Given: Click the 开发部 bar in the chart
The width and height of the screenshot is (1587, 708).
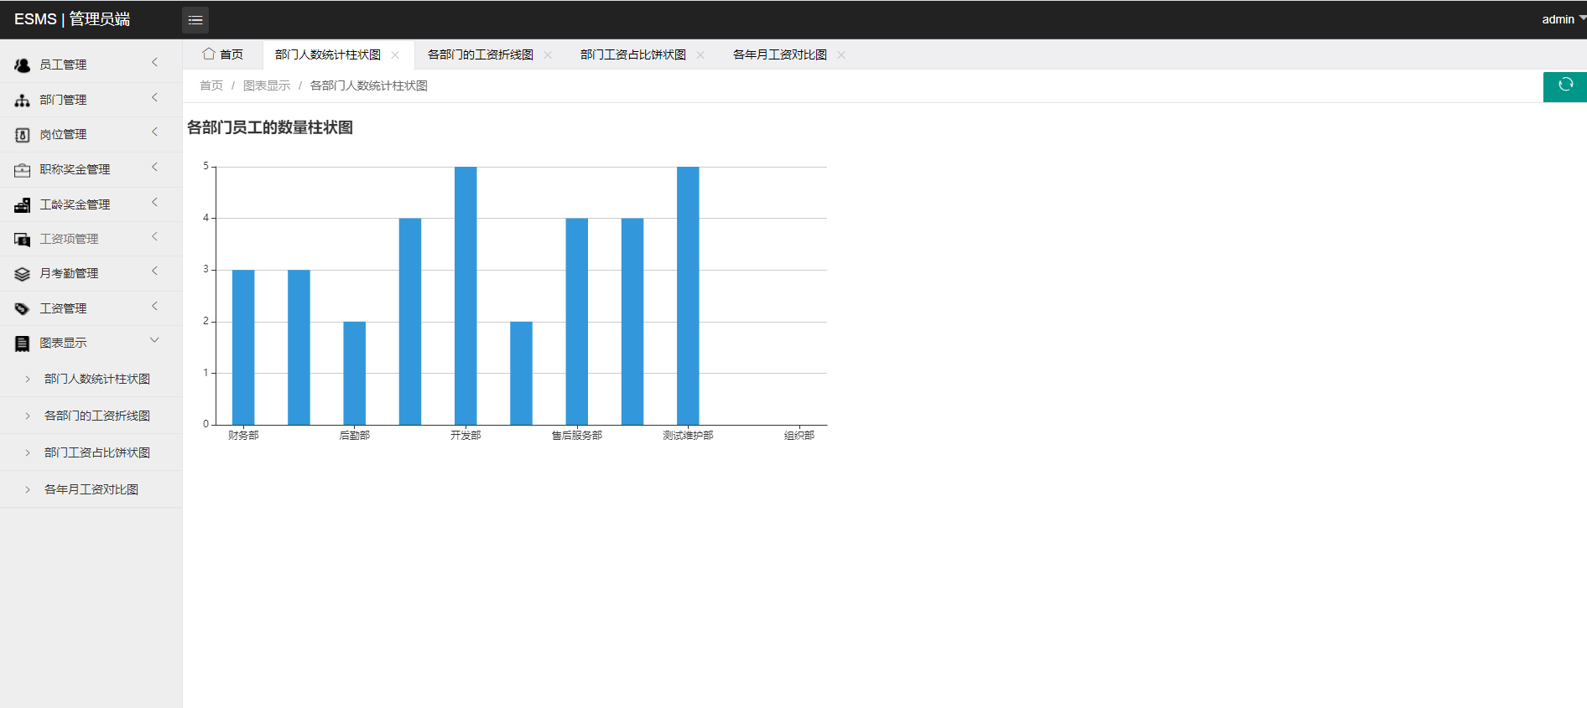Looking at the screenshot, I should [x=466, y=295].
